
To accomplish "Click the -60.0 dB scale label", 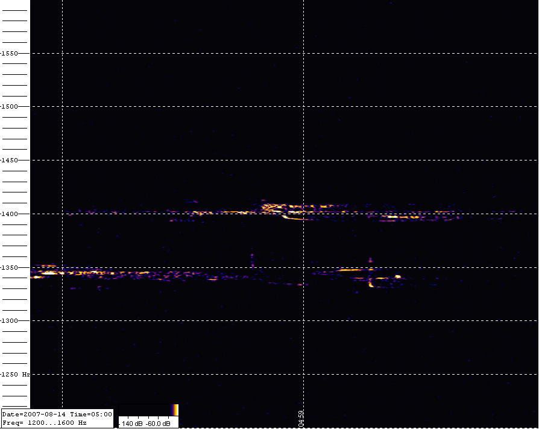I will point(158,424).
